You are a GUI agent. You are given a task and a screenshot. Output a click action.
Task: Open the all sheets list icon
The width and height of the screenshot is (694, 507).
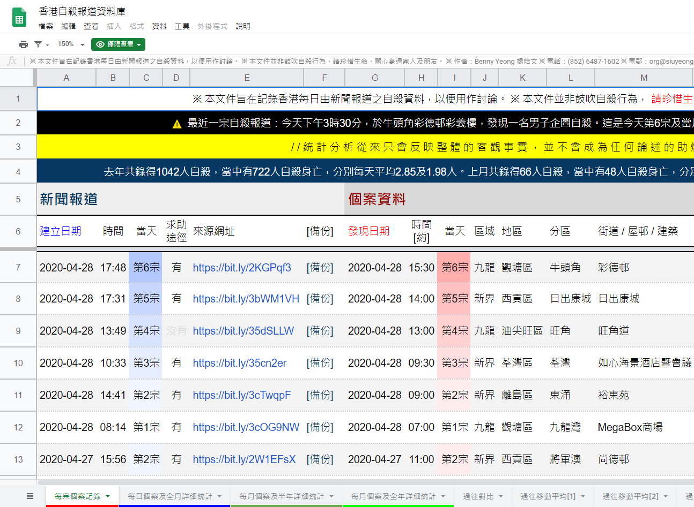click(30, 496)
